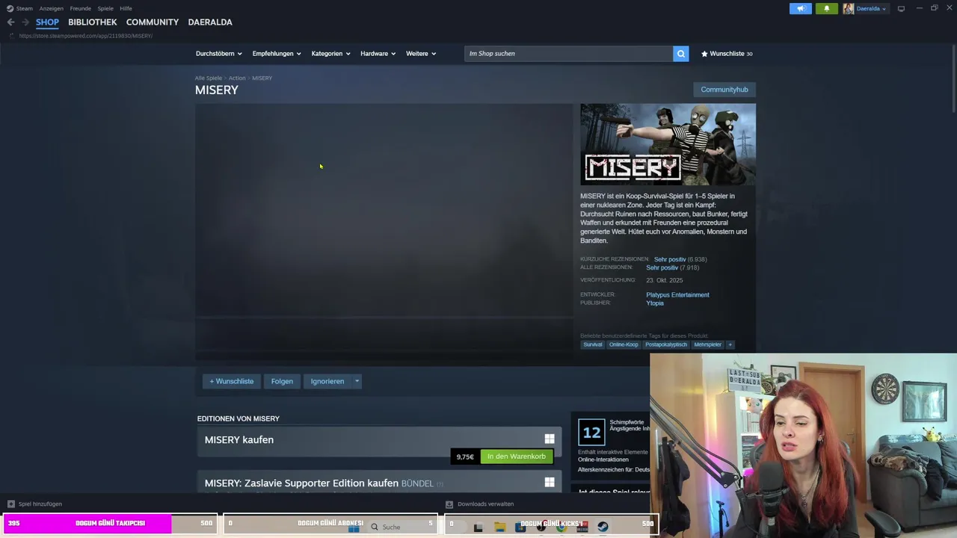Open Wunschliste 30 link
The height and width of the screenshot is (538, 957).
click(727, 54)
